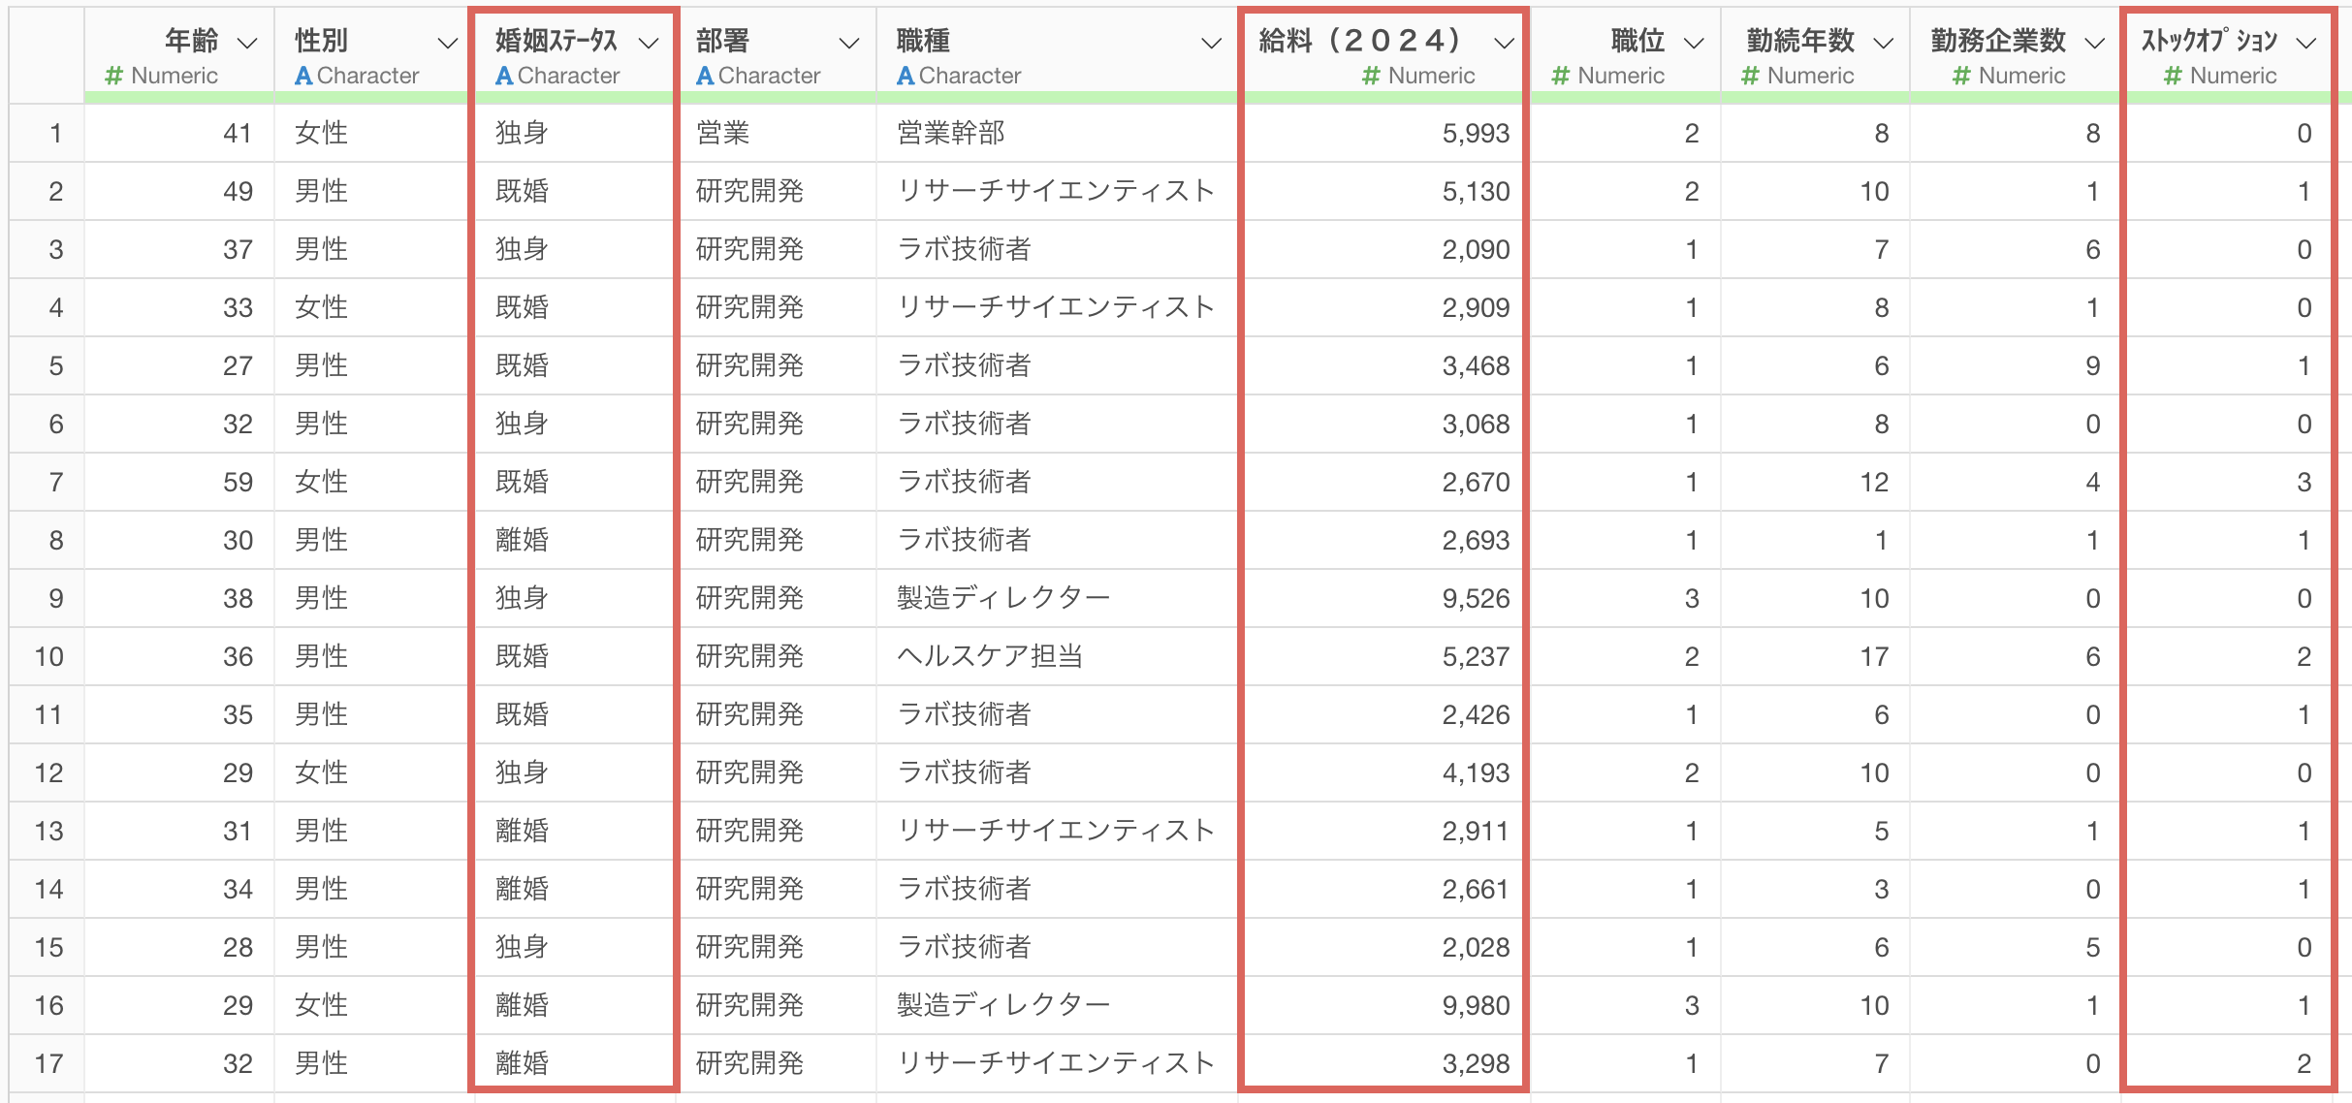
Task: Select row number 9
Action: pyautogui.click(x=47, y=598)
